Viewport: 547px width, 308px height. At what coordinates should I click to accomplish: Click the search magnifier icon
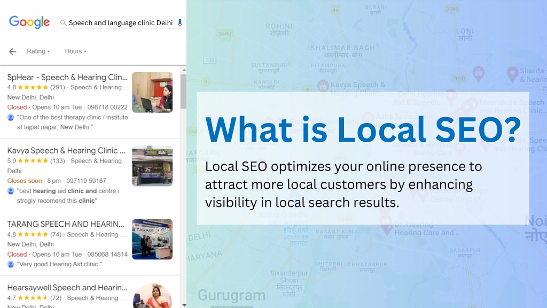pyautogui.click(x=63, y=22)
